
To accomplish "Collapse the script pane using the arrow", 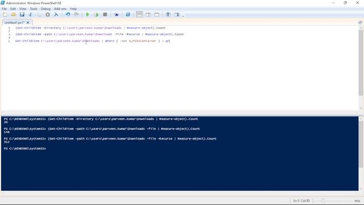I will coord(360,22).
